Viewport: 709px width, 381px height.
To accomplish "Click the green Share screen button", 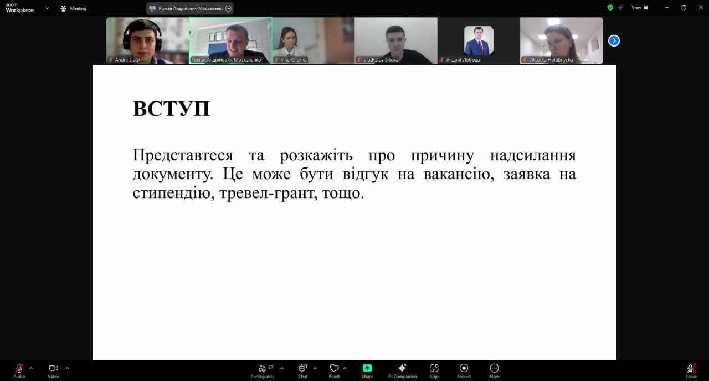I will [367, 370].
